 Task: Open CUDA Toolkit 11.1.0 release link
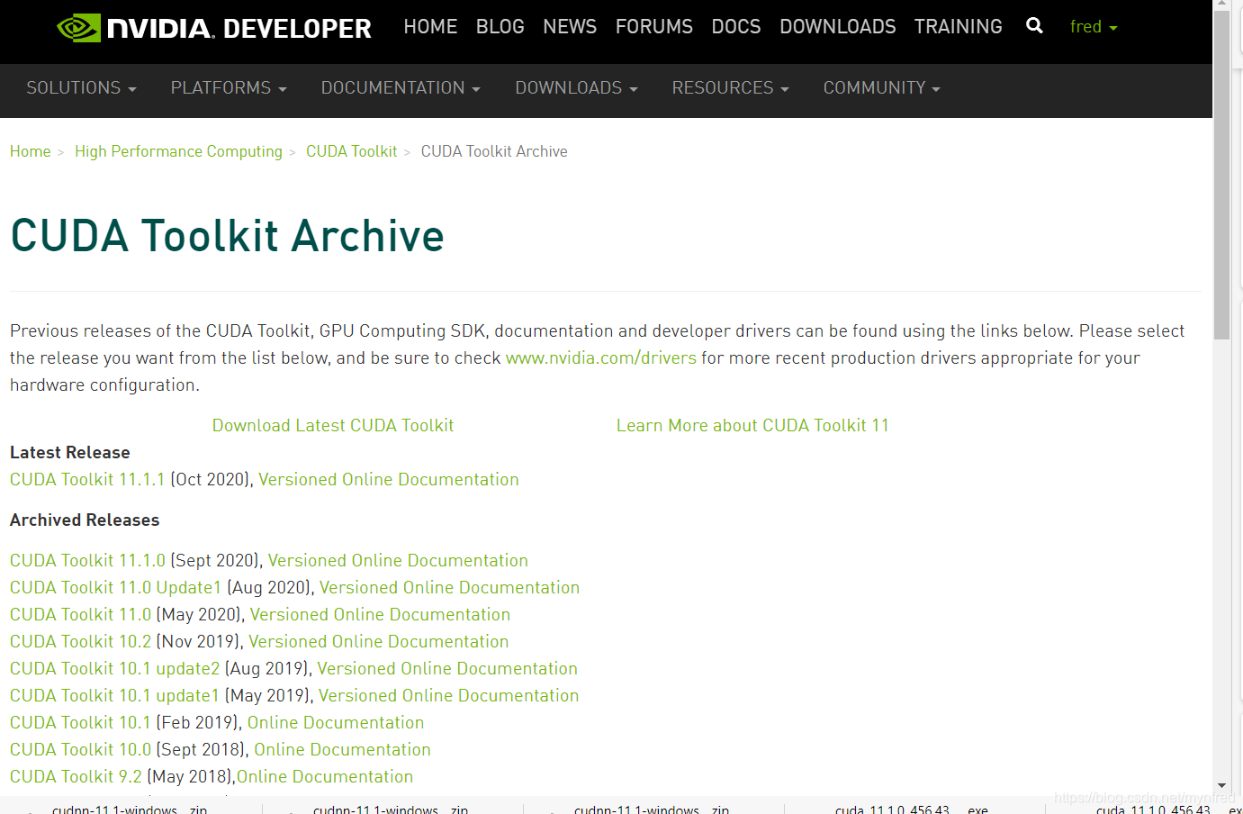coord(88,561)
